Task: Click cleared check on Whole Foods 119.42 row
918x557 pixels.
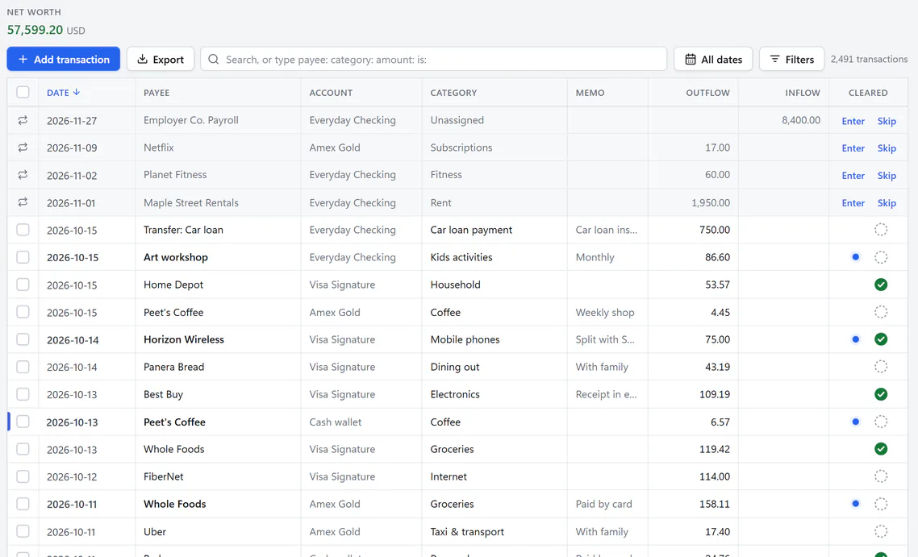Action: [881, 449]
